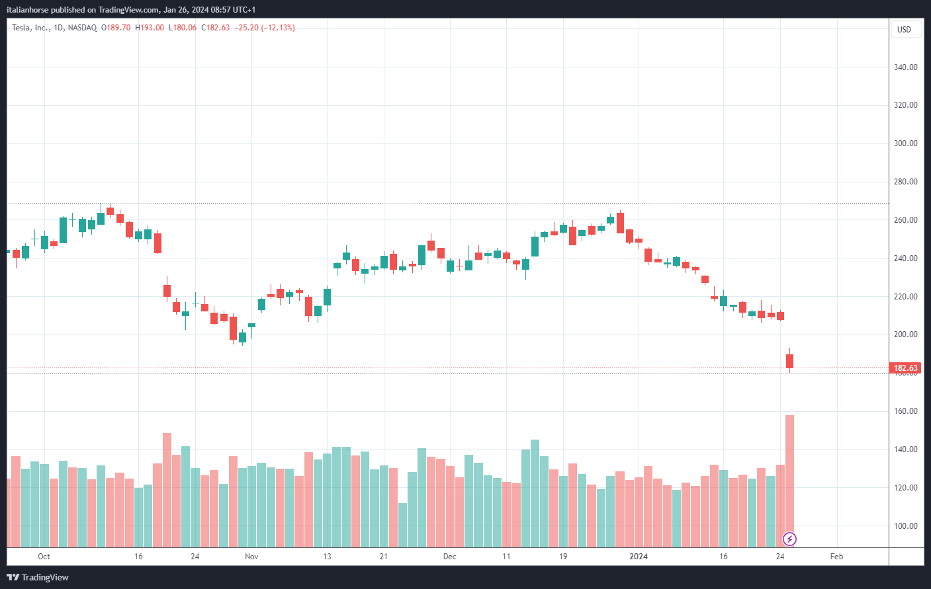Click the 160.00 price axis label

906,411
